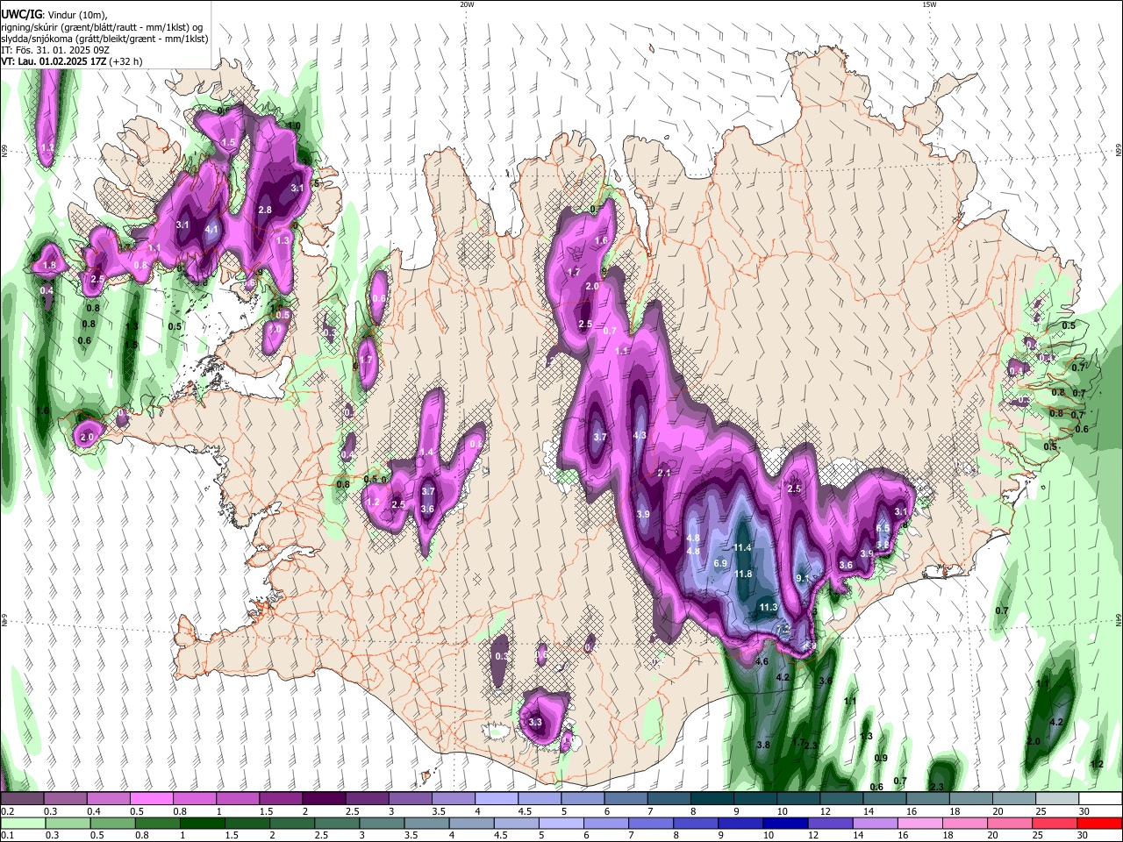Viewport: 1123px width, 842px height.
Task: Click the upper legend swatch labelled 0.5
Action: pos(151,798)
